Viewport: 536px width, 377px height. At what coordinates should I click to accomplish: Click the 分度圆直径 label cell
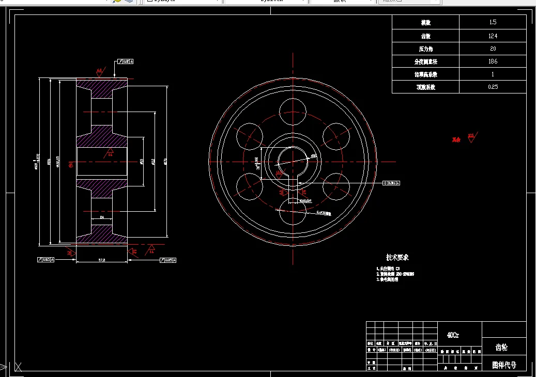click(425, 61)
